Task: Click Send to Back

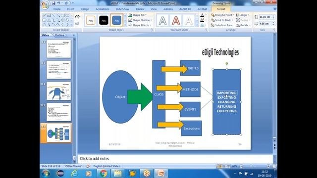Action: pyautogui.click(x=222, y=20)
